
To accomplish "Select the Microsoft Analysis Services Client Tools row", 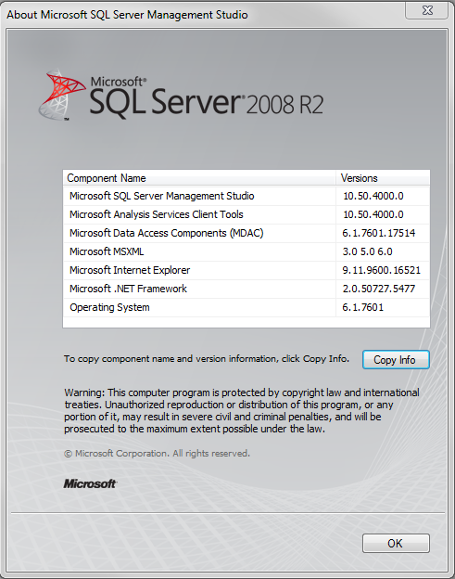I will click(246, 214).
